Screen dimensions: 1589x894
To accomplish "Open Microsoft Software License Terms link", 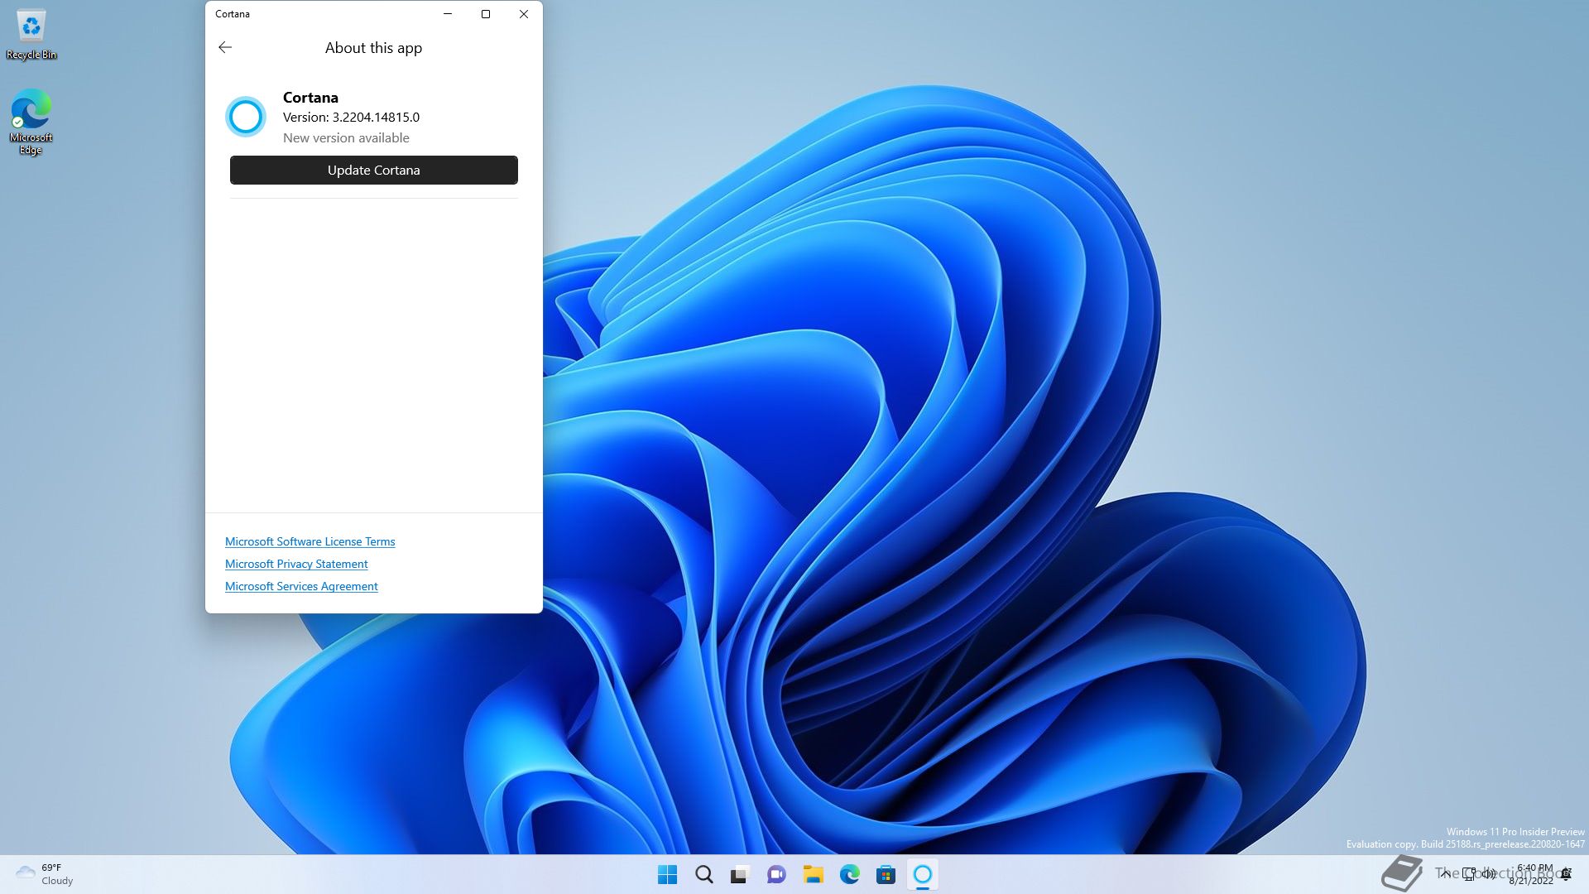I will (310, 541).
